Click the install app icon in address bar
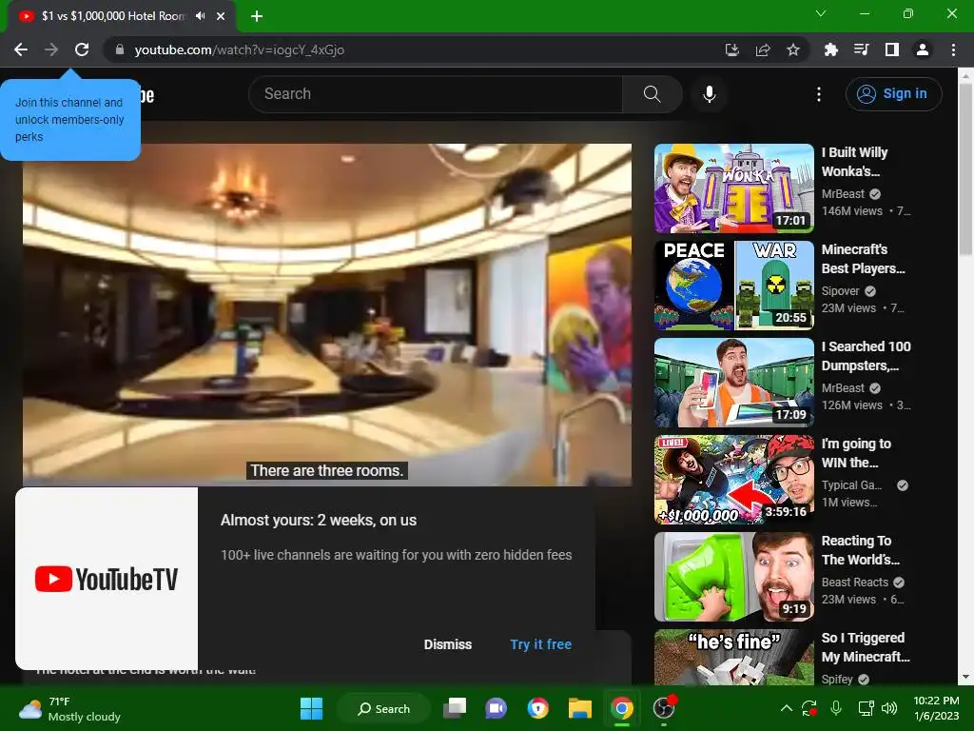Image resolution: width=974 pixels, height=731 pixels. 732,49
